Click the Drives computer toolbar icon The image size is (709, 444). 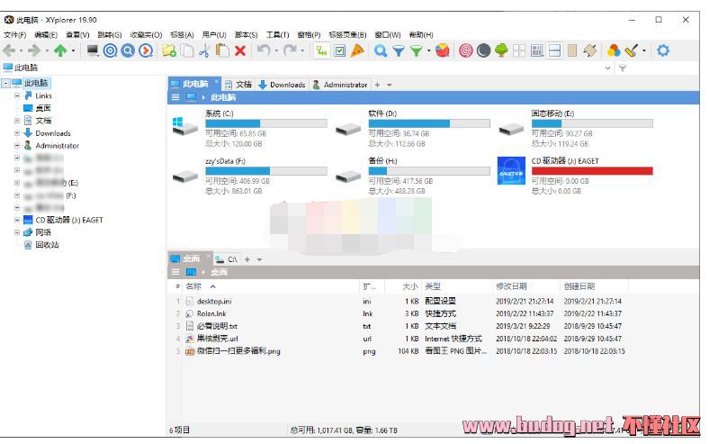(x=94, y=50)
